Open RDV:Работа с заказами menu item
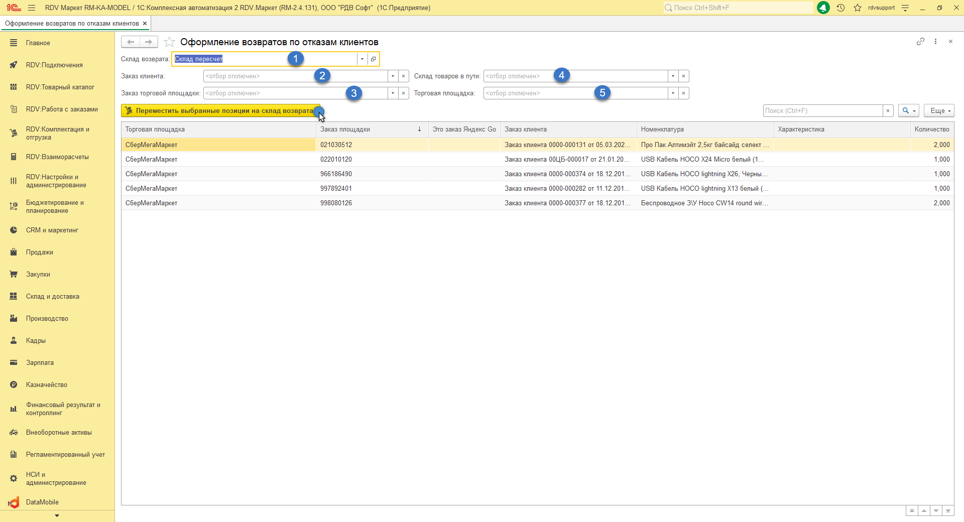964x522 pixels. [62, 109]
